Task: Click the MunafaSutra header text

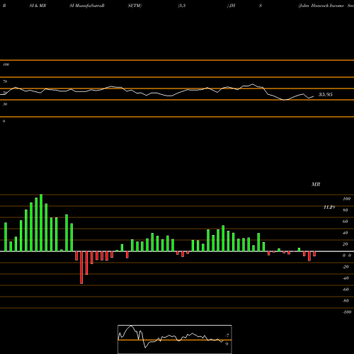Action: [87, 6]
